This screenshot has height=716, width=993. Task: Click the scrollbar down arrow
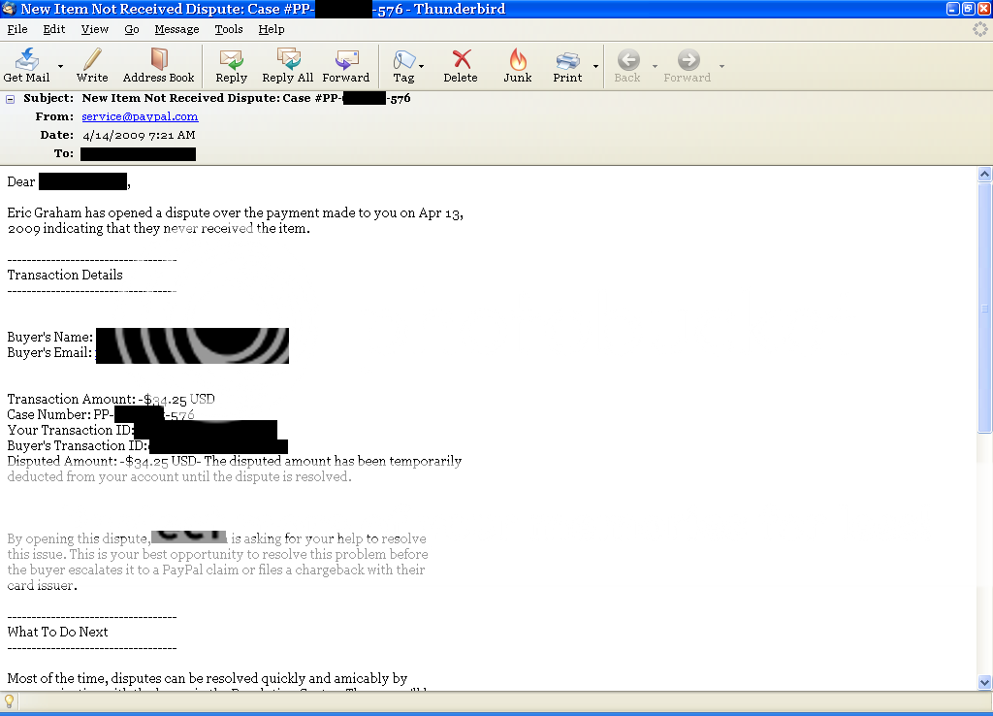[x=984, y=682]
